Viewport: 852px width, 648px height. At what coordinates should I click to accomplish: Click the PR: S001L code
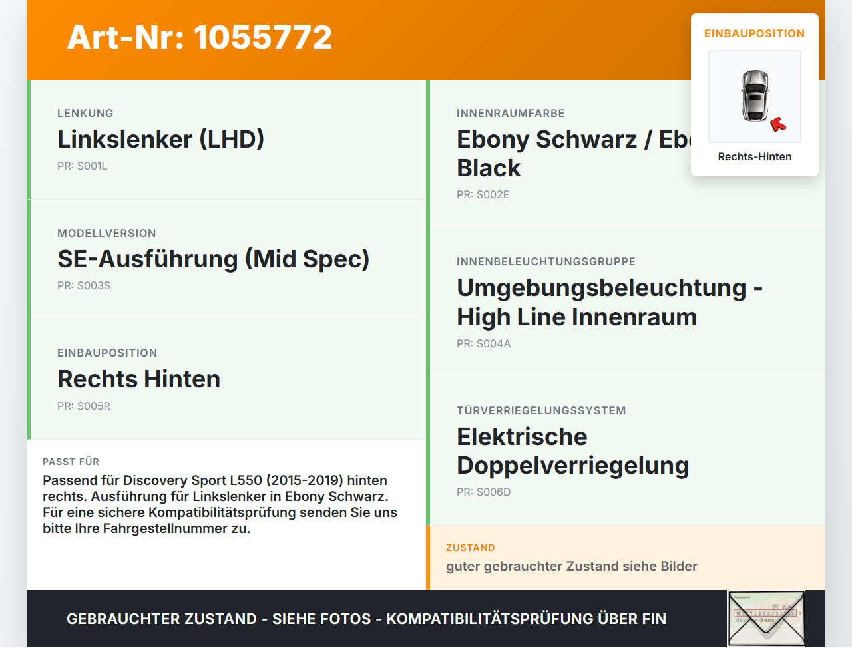point(83,166)
